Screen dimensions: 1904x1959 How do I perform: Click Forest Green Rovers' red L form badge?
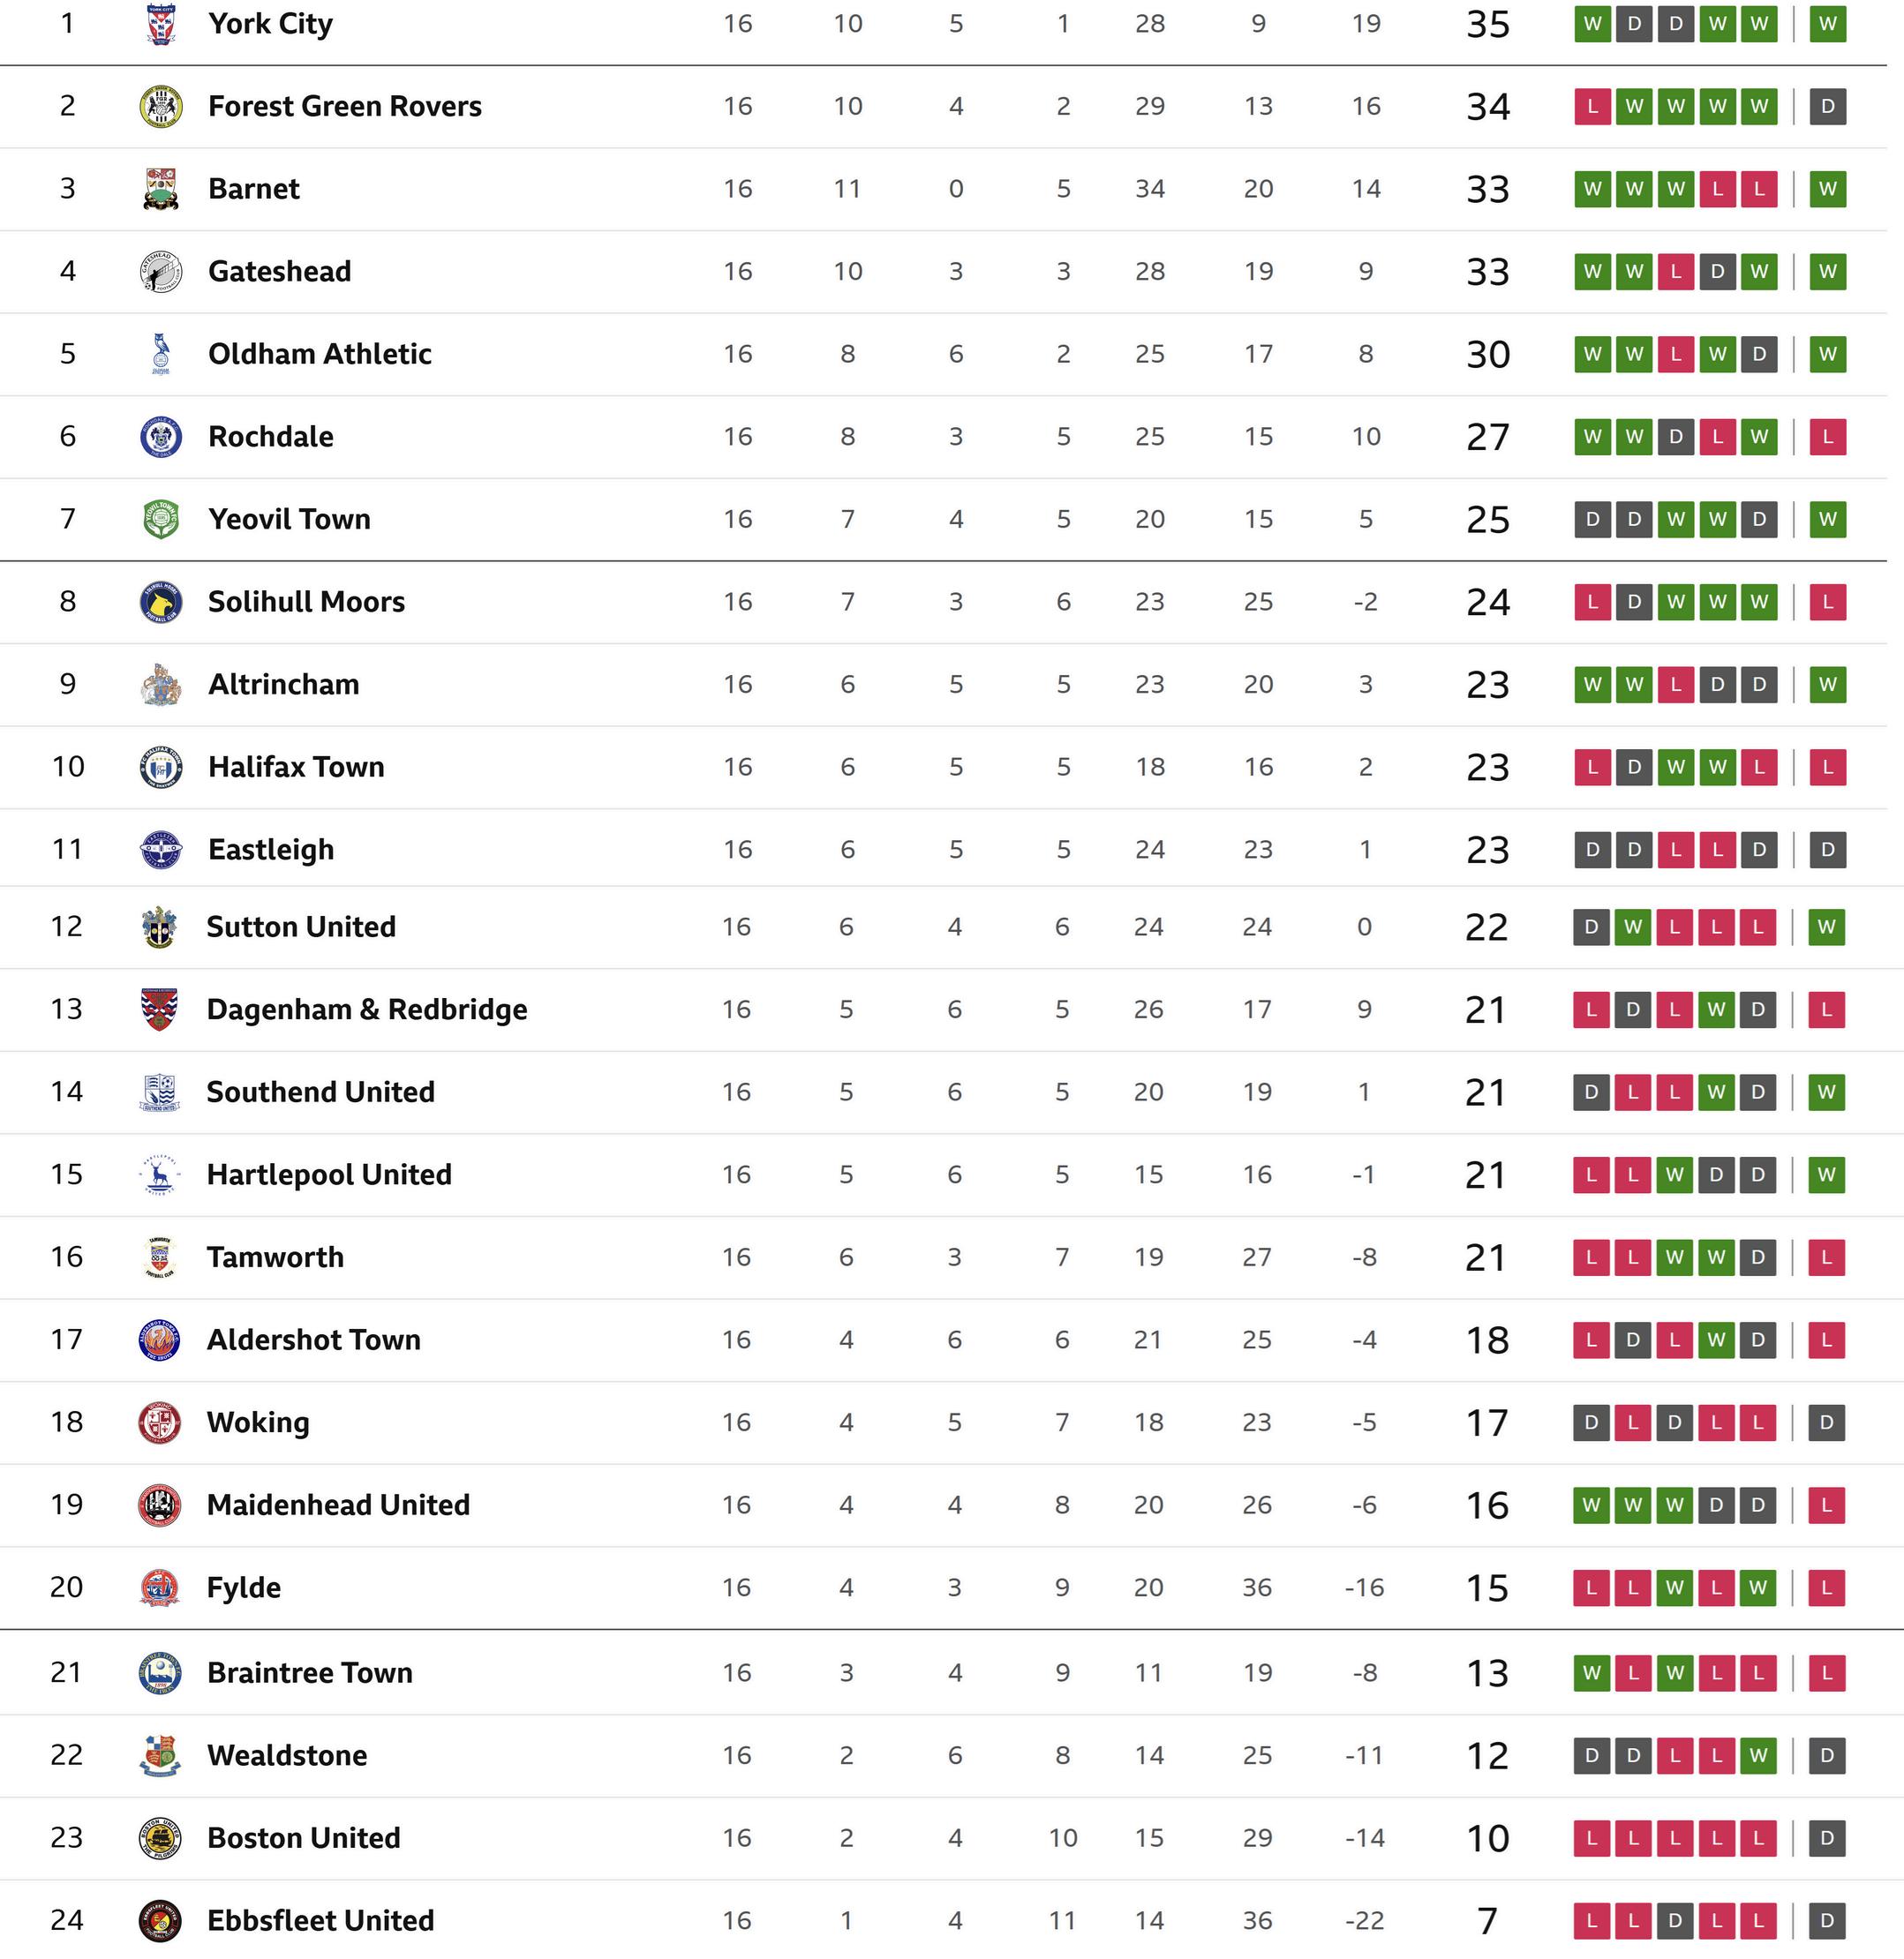pos(1592,106)
